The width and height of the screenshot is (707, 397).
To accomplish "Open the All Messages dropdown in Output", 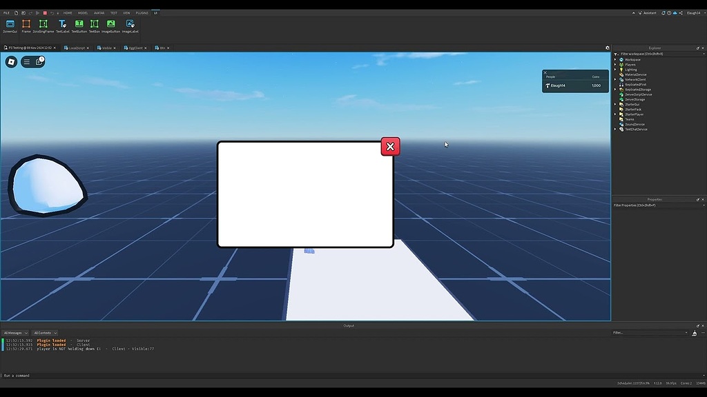I will (14, 332).
